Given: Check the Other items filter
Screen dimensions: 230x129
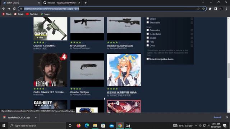Looking at the screenshot, I should (x=148, y=46).
